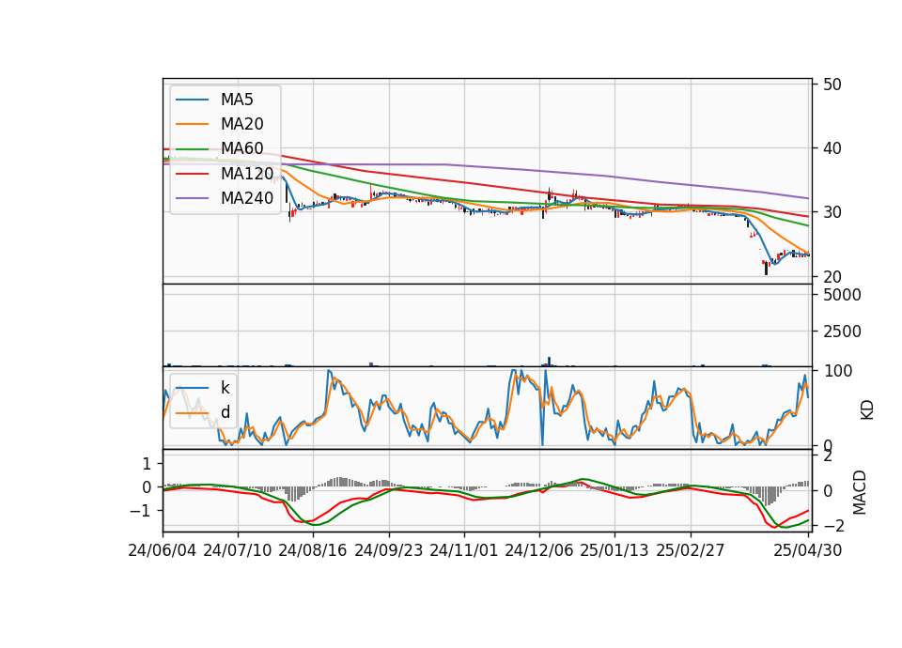This screenshot has height=648, width=902.
Task: Click the 25/02/27 date label
Action: pos(691,550)
